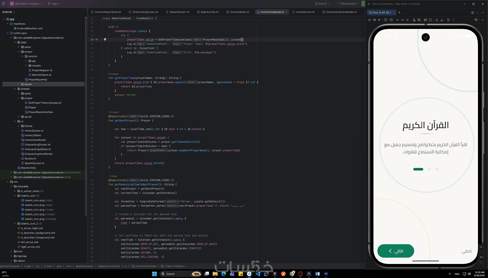Tap the emulator Home circle button
Screen dimensions: 488x278
[402, 20]
